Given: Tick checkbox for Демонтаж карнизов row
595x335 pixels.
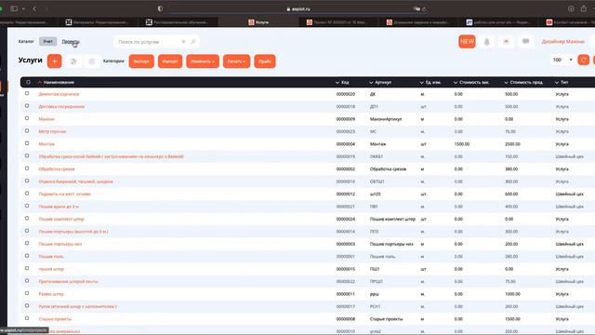Looking at the screenshot, I should coord(27,93).
